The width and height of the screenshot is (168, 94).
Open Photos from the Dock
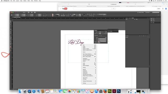pyautogui.click(x=70, y=91)
